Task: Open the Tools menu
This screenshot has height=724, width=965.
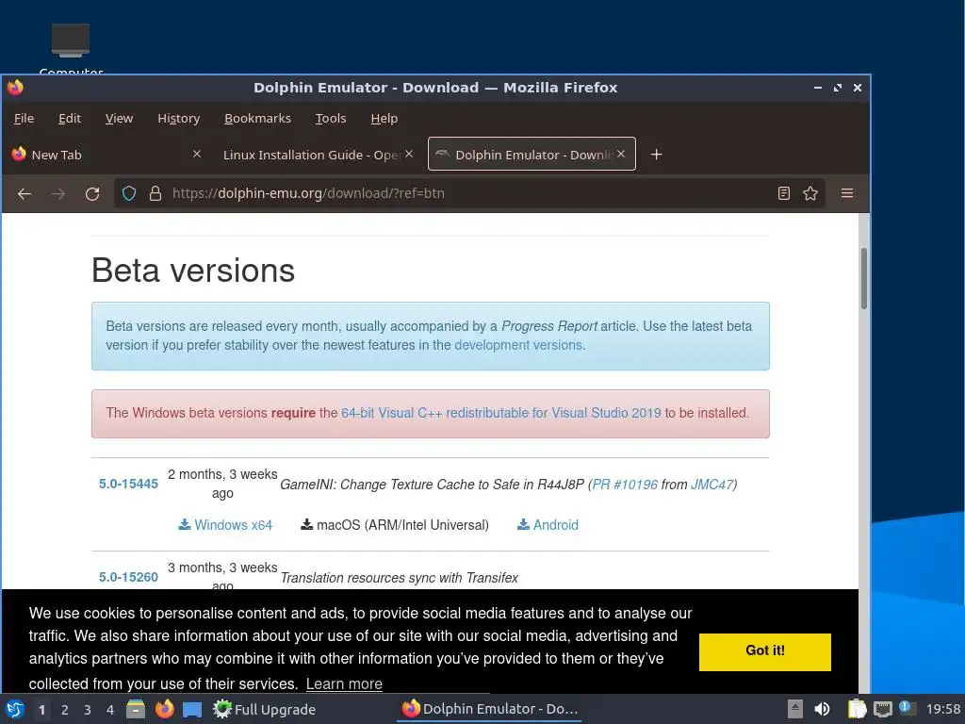Action: (x=331, y=118)
